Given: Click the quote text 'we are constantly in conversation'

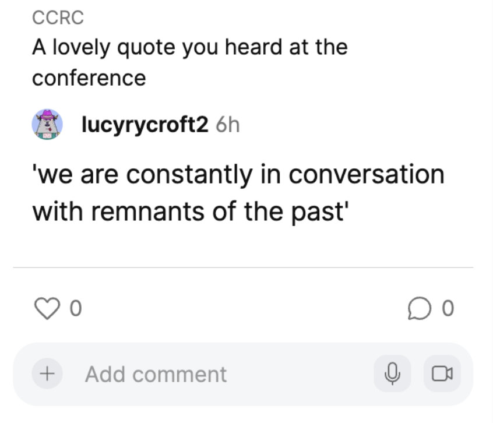Looking at the screenshot, I should 238,174.
